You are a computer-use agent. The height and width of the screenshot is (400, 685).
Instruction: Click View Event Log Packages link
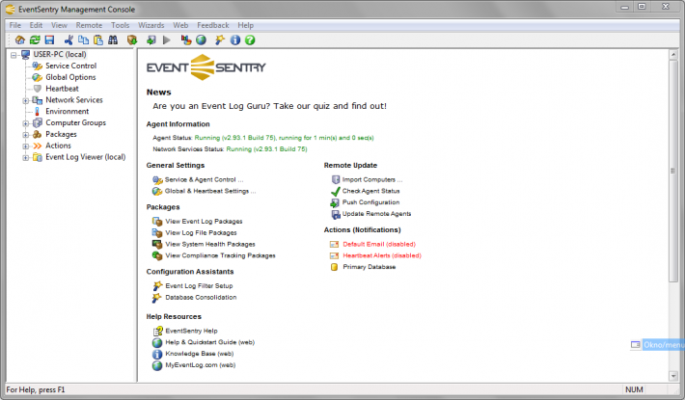204,222
